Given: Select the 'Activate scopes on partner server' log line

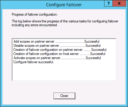Looking at the screenshot, I should [57, 58].
